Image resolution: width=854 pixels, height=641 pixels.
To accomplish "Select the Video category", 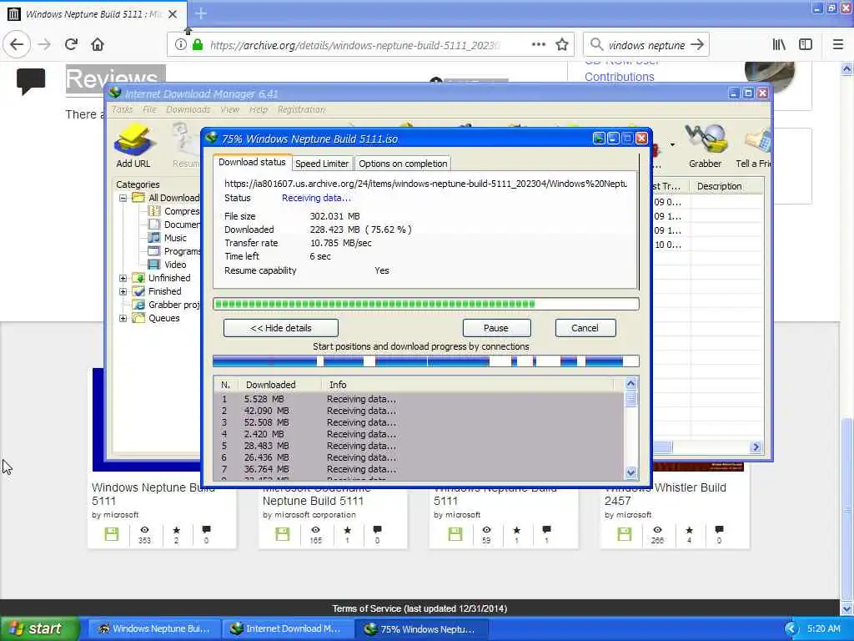I will (175, 265).
